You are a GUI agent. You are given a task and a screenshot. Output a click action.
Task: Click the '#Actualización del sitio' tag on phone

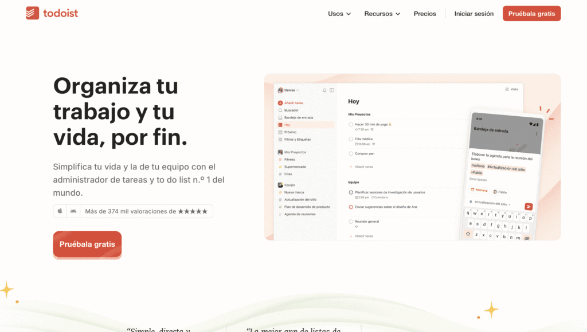click(x=506, y=168)
